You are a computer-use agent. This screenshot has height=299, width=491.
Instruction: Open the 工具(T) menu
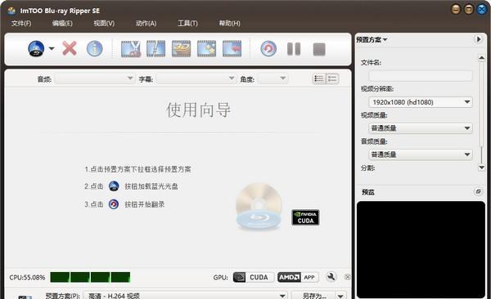[188, 24]
